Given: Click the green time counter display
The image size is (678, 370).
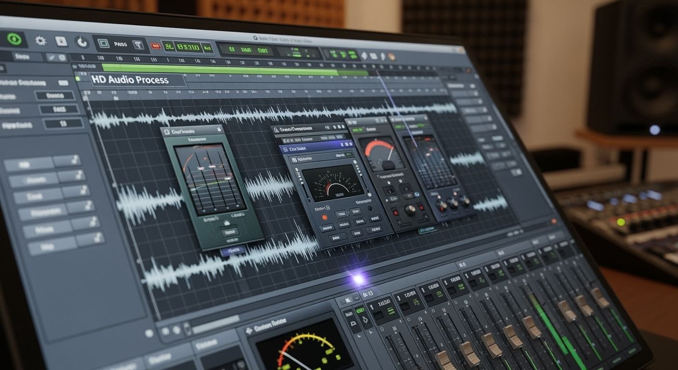Looking at the screenshot, I should tap(188, 47).
